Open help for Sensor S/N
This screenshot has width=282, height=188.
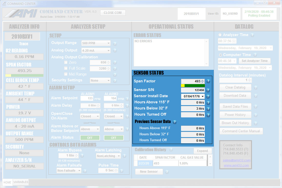click(x=208, y=90)
